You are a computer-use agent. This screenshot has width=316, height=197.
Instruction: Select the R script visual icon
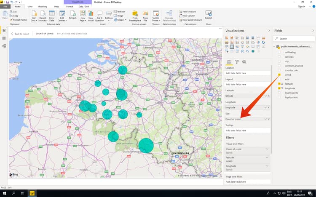tap(243, 51)
